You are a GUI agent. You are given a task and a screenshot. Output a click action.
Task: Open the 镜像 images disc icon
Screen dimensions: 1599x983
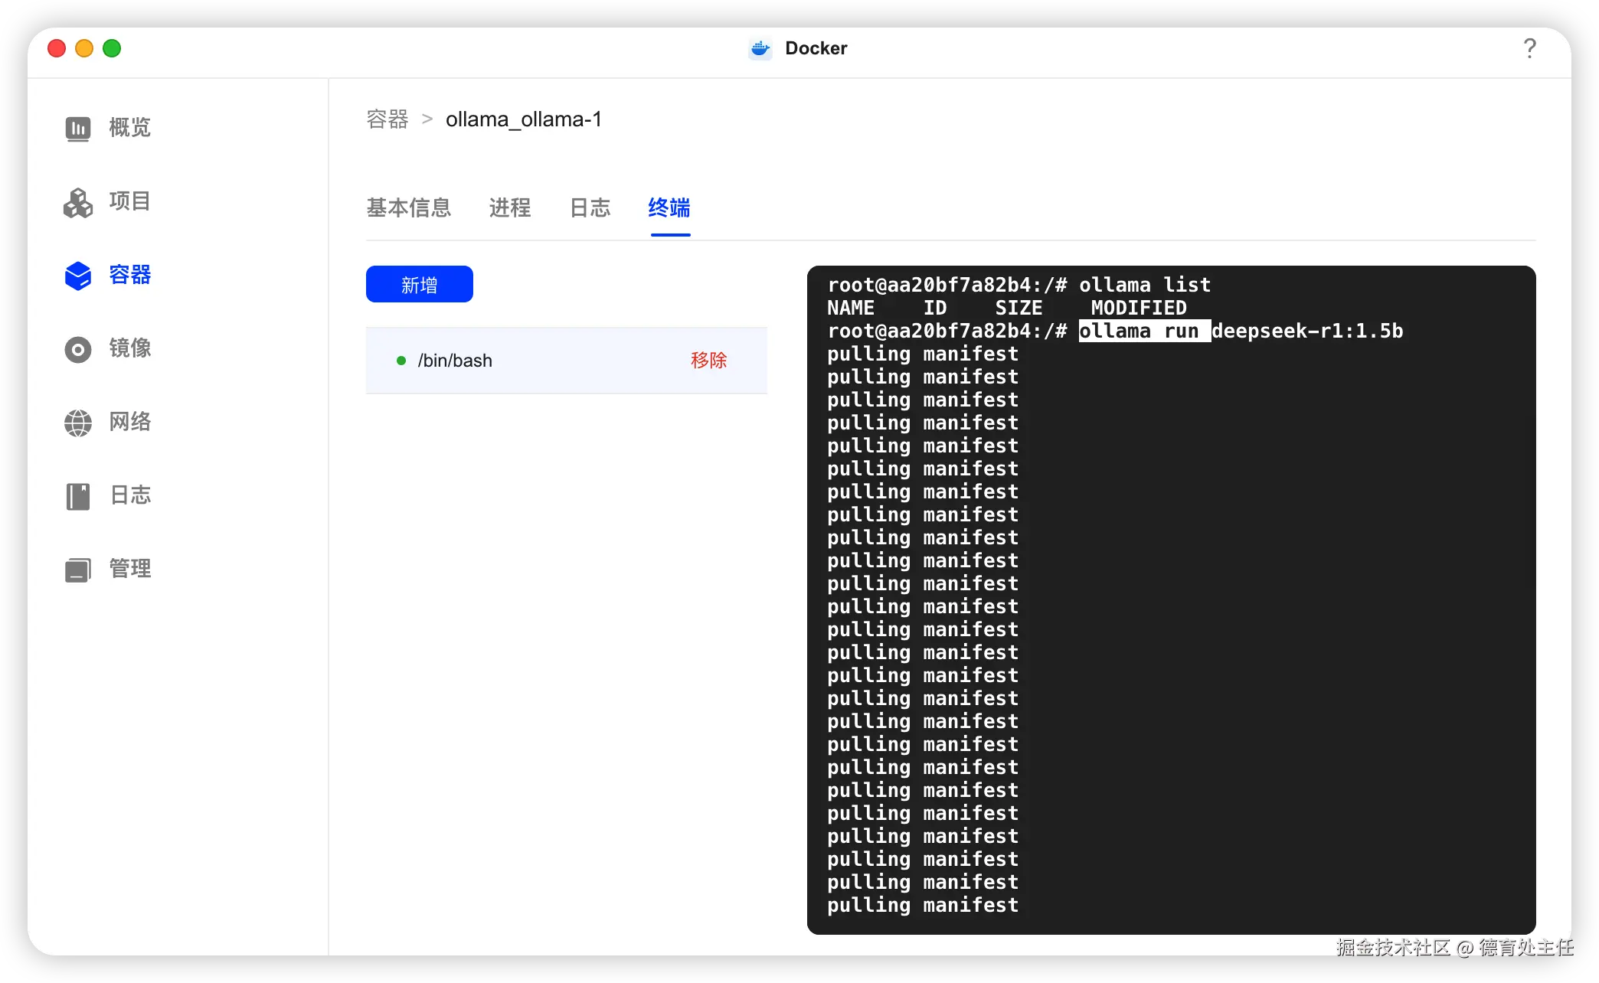[x=77, y=349]
